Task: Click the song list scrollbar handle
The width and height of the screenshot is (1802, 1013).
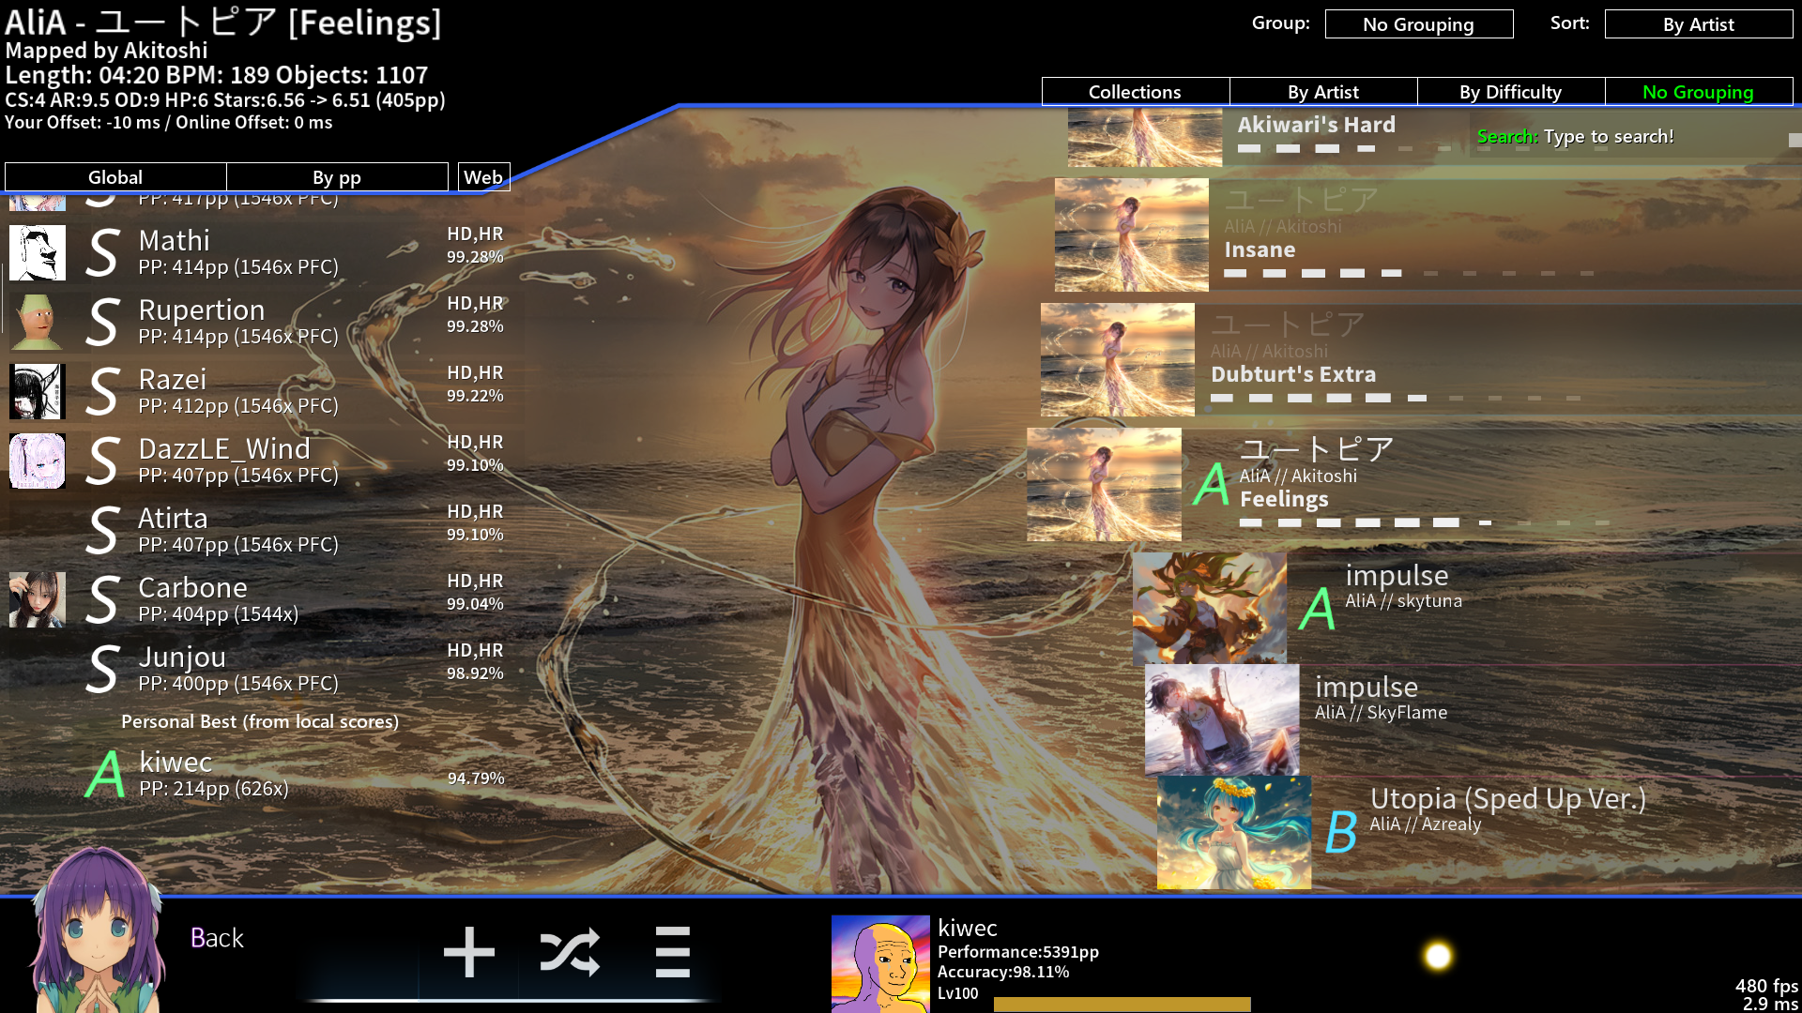Action: click(x=1794, y=140)
